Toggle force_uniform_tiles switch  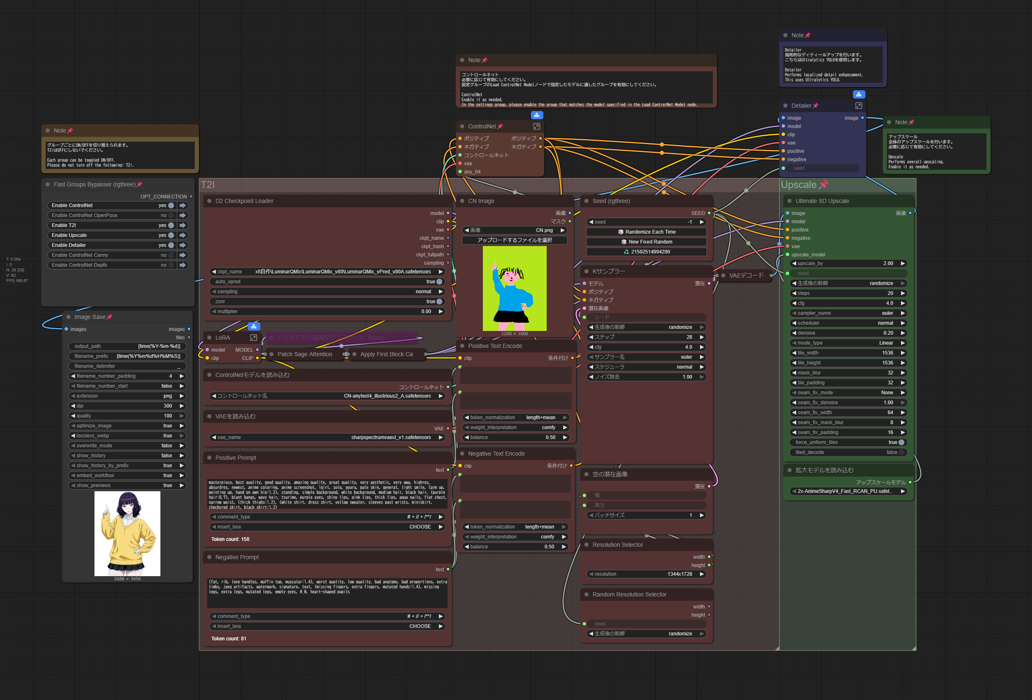coord(901,442)
